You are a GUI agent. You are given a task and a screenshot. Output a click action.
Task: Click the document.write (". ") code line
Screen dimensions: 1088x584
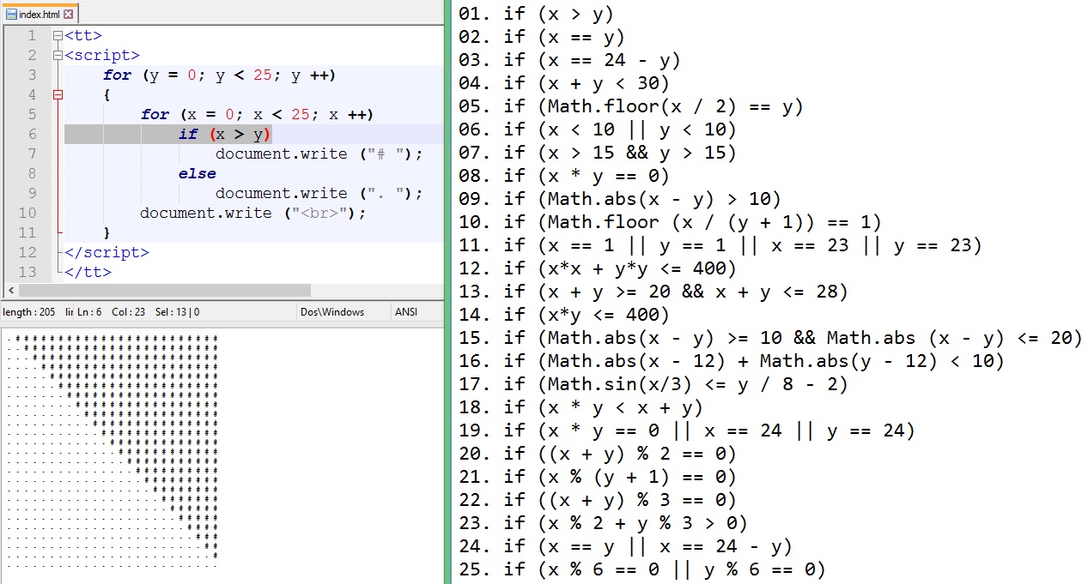tap(319, 193)
